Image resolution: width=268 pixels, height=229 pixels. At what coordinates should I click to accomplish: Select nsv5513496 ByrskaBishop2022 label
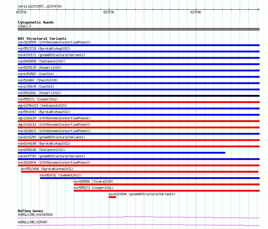pos(47,169)
